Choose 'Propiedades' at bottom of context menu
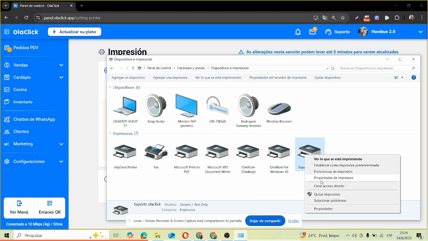428x241 pixels. coord(323,209)
